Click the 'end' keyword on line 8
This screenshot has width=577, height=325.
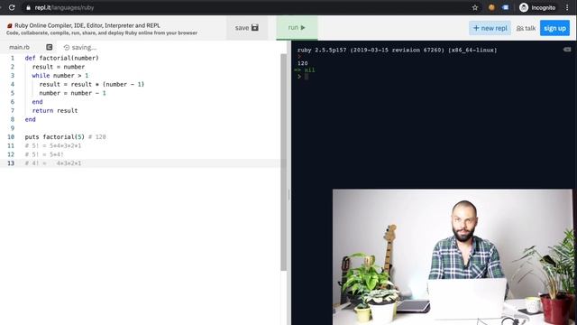pyautogui.click(x=30, y=119)
